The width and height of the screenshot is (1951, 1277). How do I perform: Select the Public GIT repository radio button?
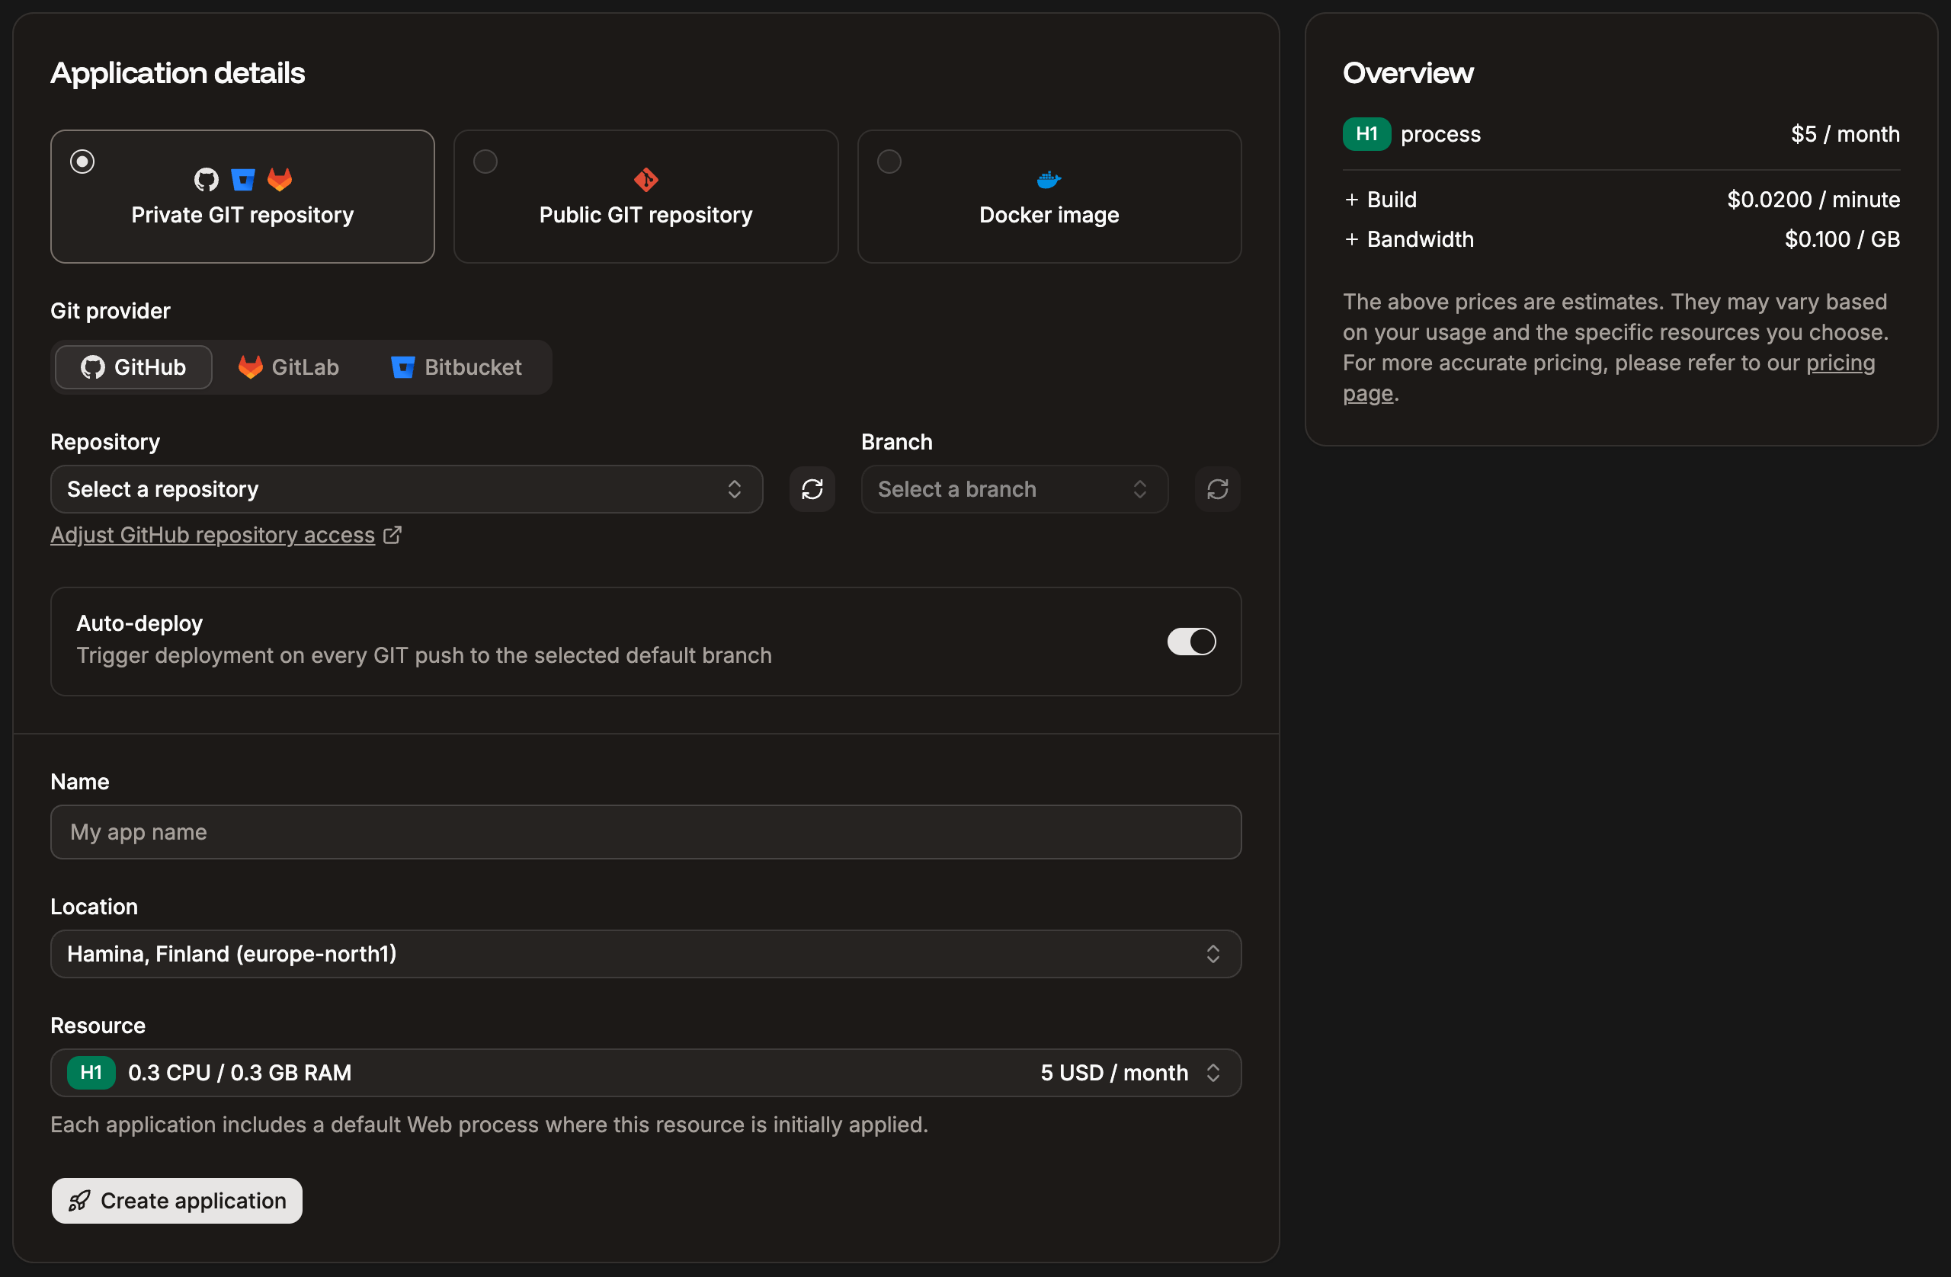[485, 162]
